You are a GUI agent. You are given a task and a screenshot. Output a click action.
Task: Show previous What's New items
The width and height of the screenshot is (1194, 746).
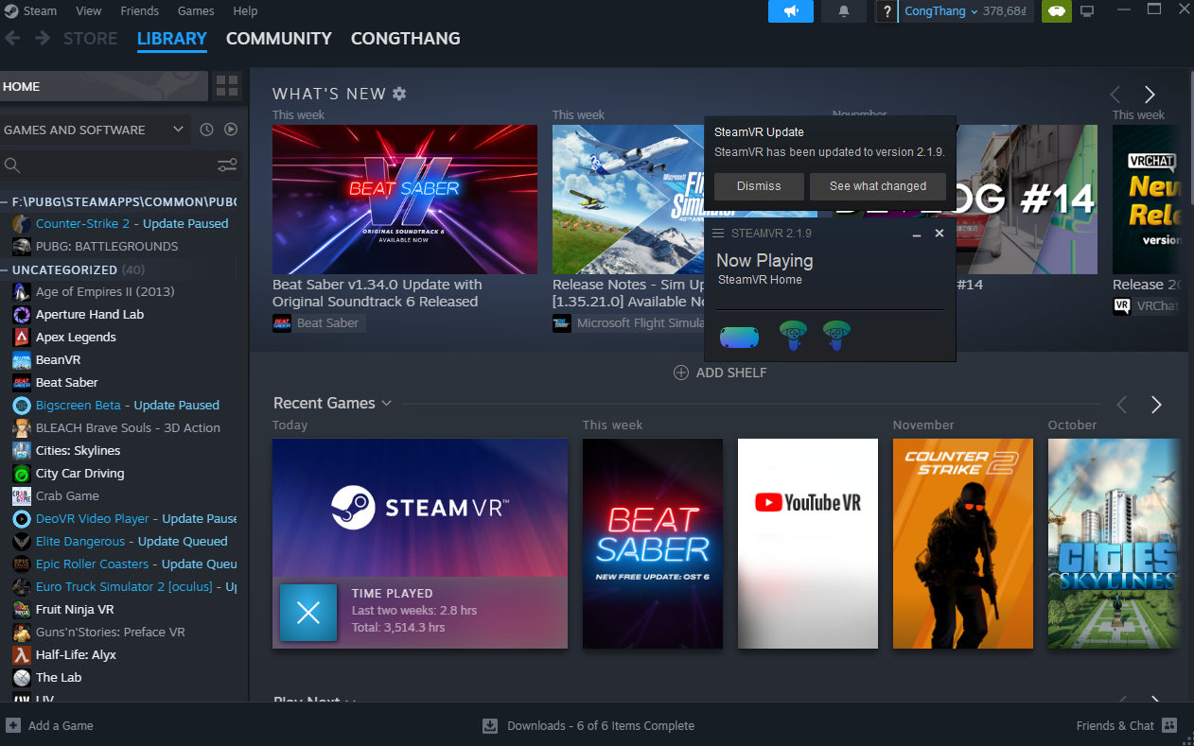pyautogui.click(x=1115, y=95)
